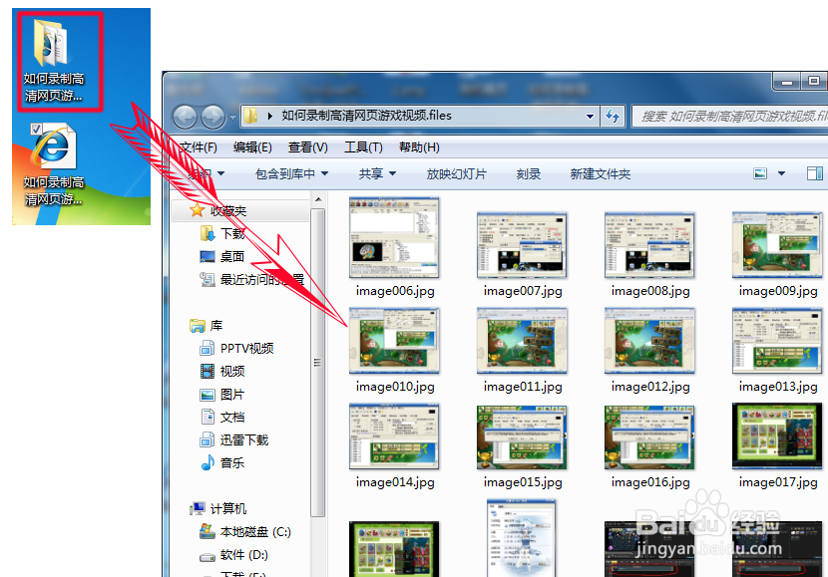Click the forward navigation arrow
Screen dimensions: 828x577
(x=213, y=116)
